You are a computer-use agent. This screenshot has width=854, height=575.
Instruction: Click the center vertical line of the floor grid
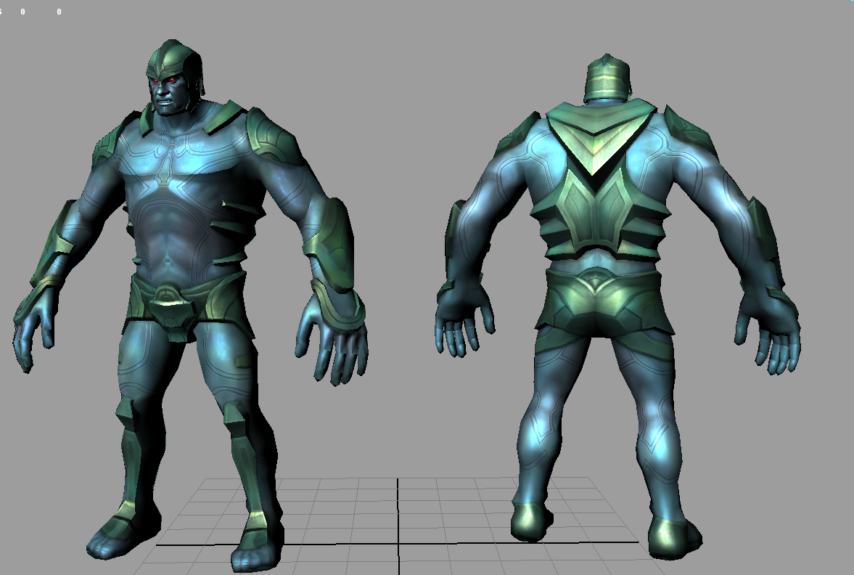[398, 523]
